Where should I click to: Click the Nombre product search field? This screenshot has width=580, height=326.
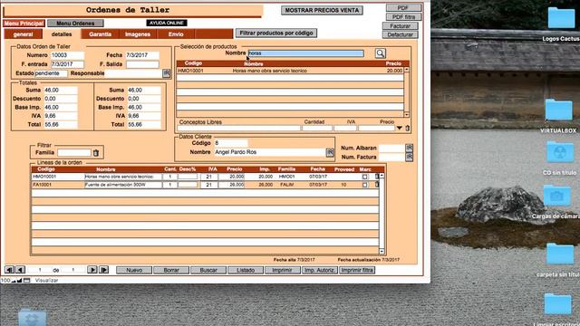tap(306, 53)
